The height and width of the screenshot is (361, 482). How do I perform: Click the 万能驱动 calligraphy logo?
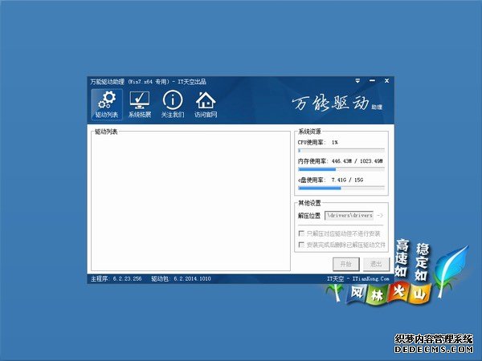(330, 103)
